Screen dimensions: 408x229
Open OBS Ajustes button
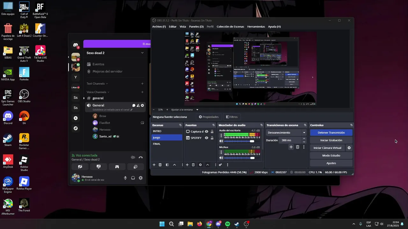tap(331, 163)
